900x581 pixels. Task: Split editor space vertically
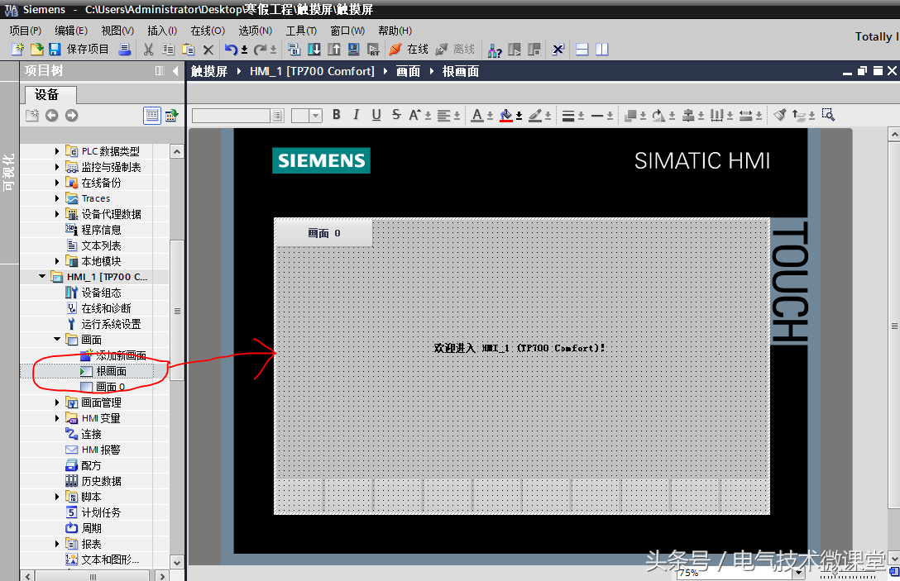coord(601,50)
